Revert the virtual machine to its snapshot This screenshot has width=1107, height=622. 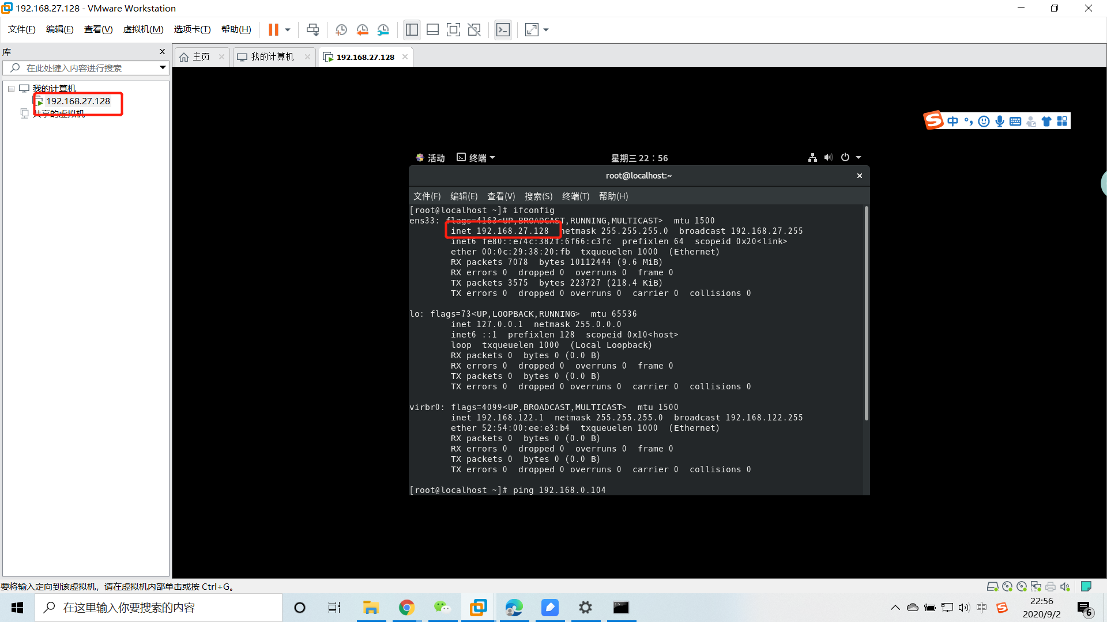click(362, 29)
